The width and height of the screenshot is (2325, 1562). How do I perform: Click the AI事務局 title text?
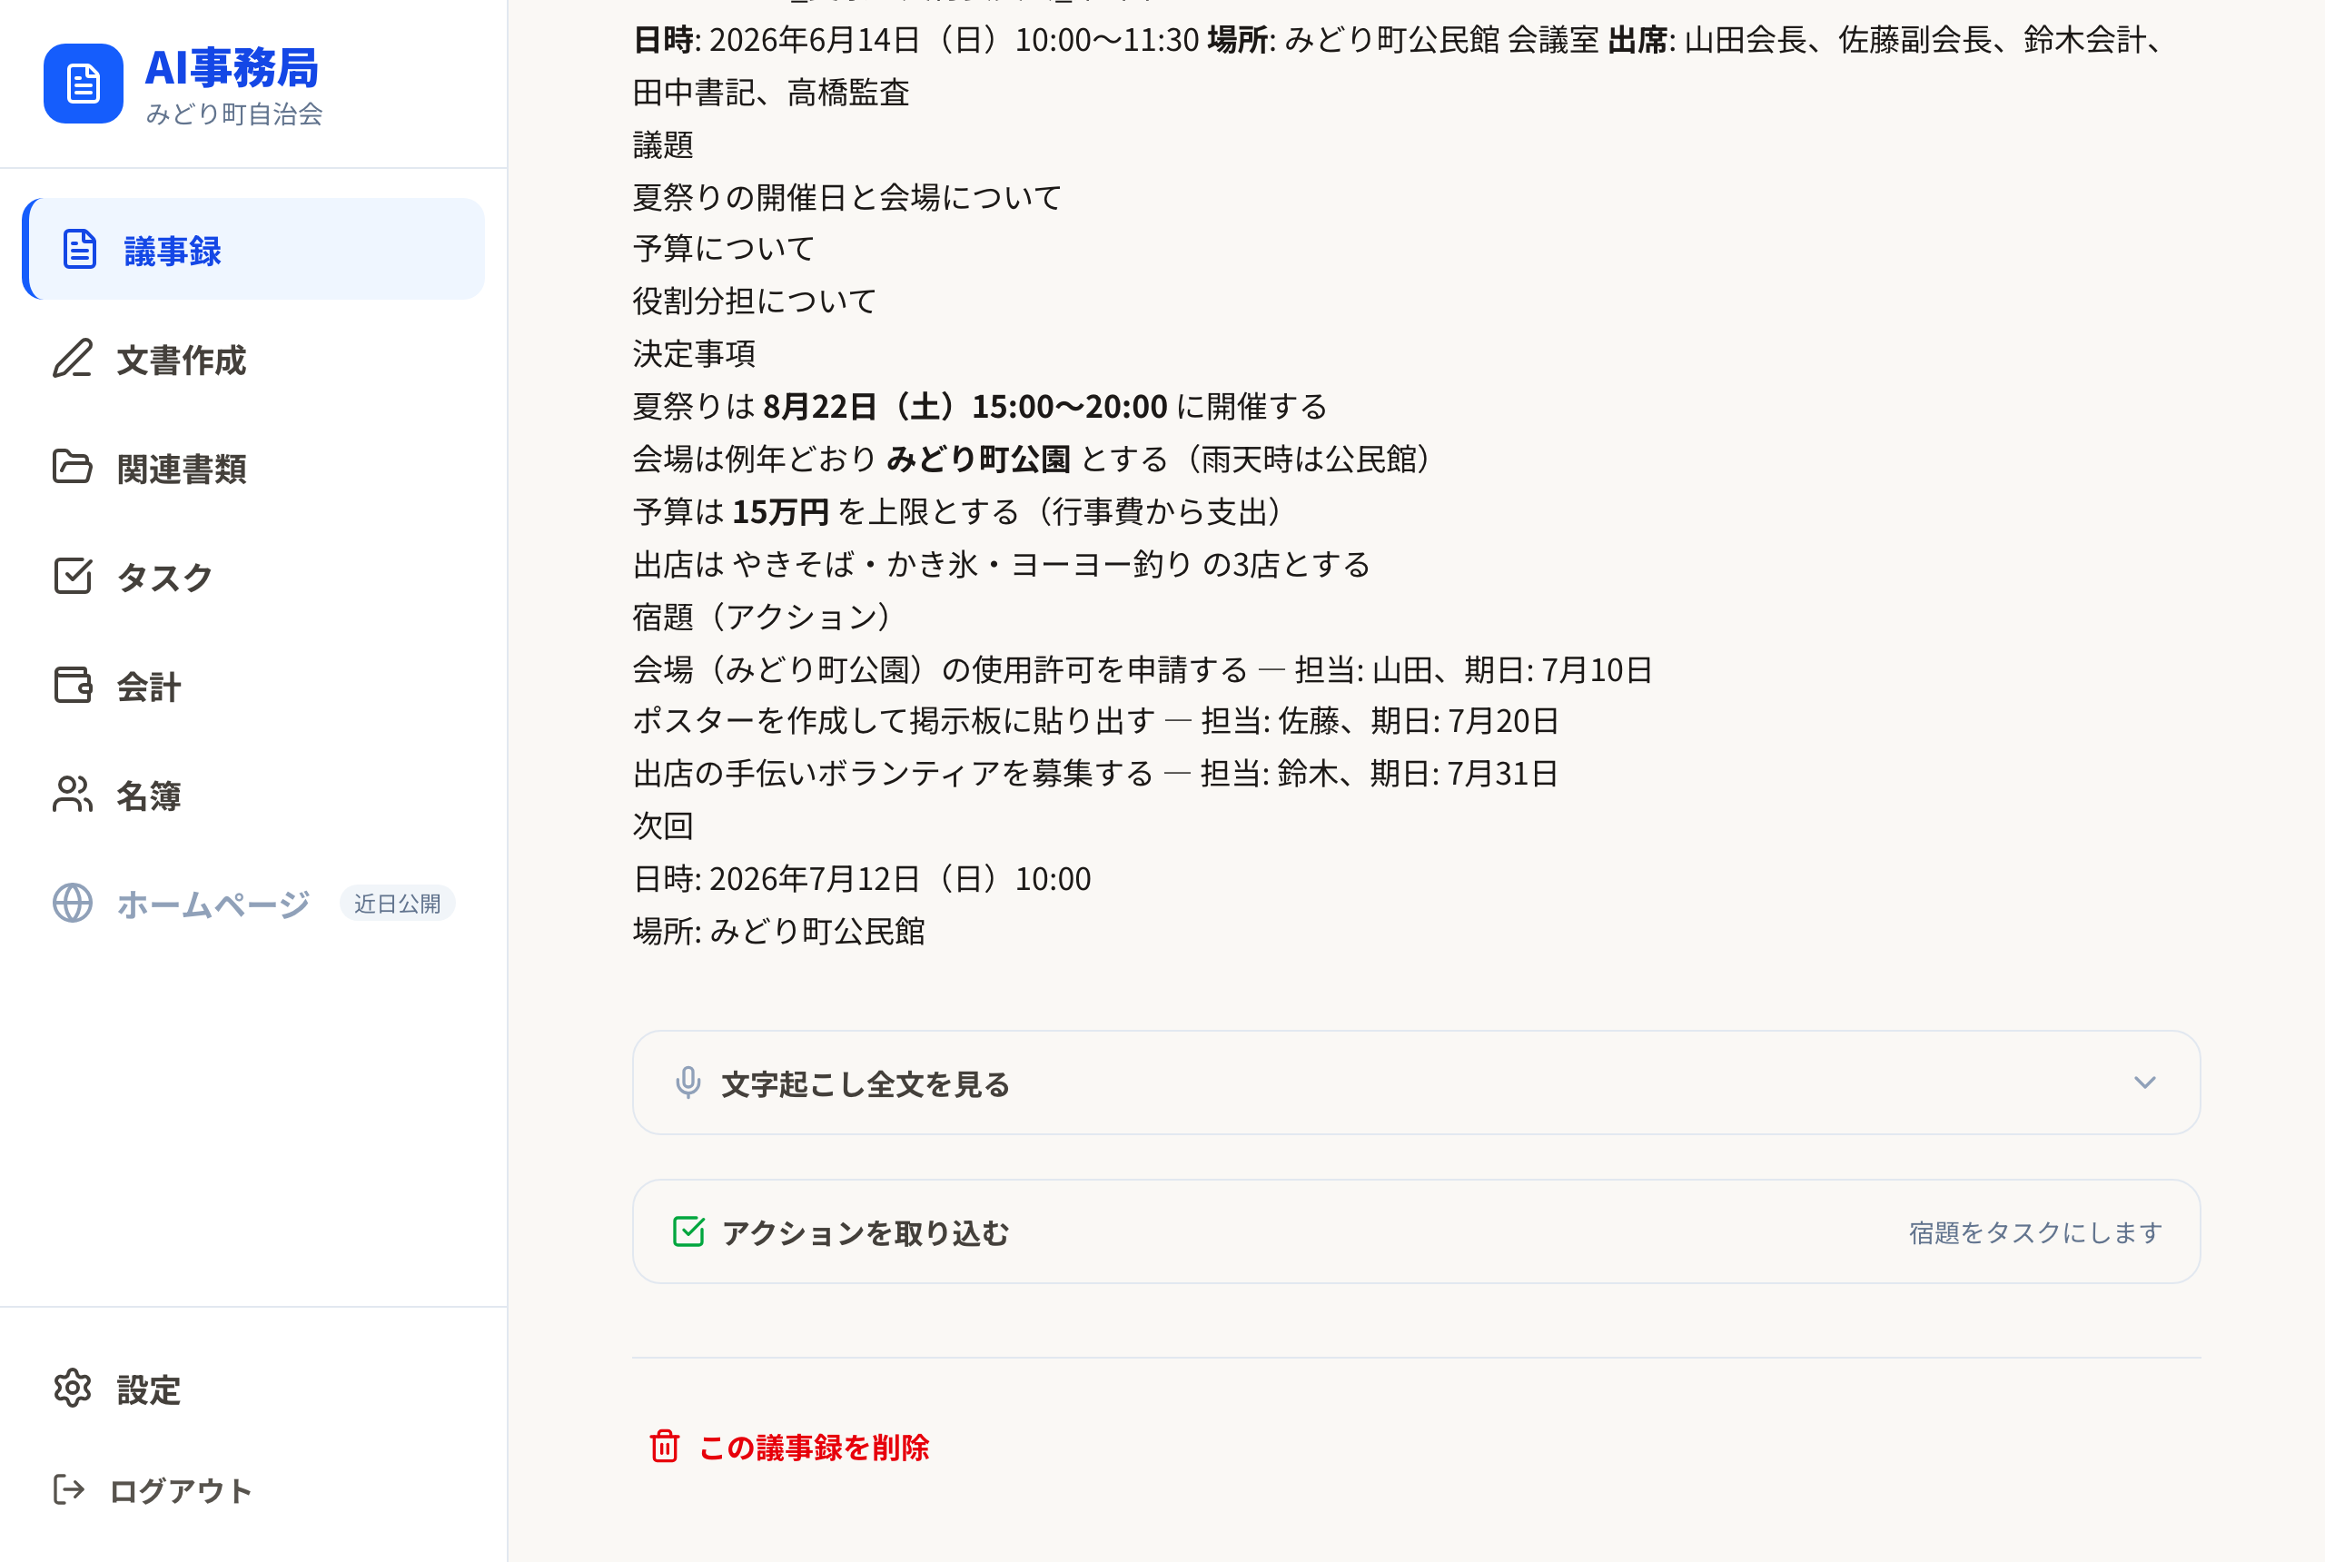pos(231,68)
